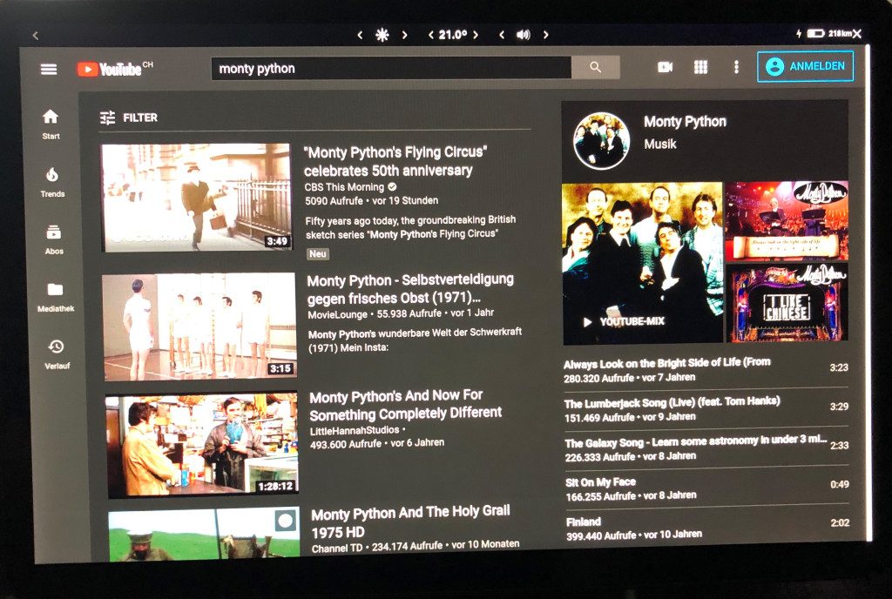The width and height of the screenshot is (892, 599).
Task: Close the browser with the X icon
Action: [x=857, y=34]
